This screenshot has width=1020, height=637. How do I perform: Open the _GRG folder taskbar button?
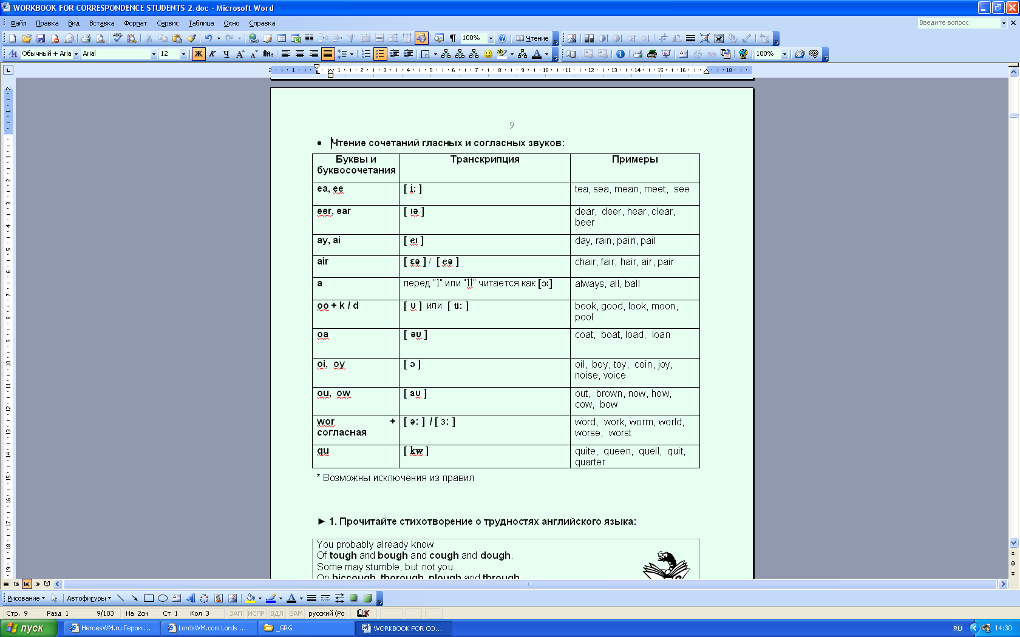click(x=305, y=628)
